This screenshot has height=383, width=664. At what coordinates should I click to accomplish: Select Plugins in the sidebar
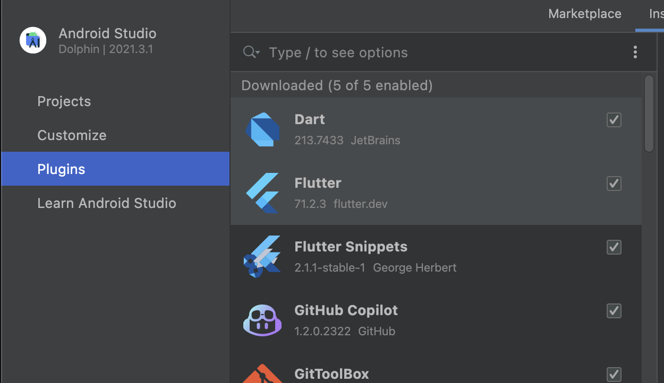point(115,169)
